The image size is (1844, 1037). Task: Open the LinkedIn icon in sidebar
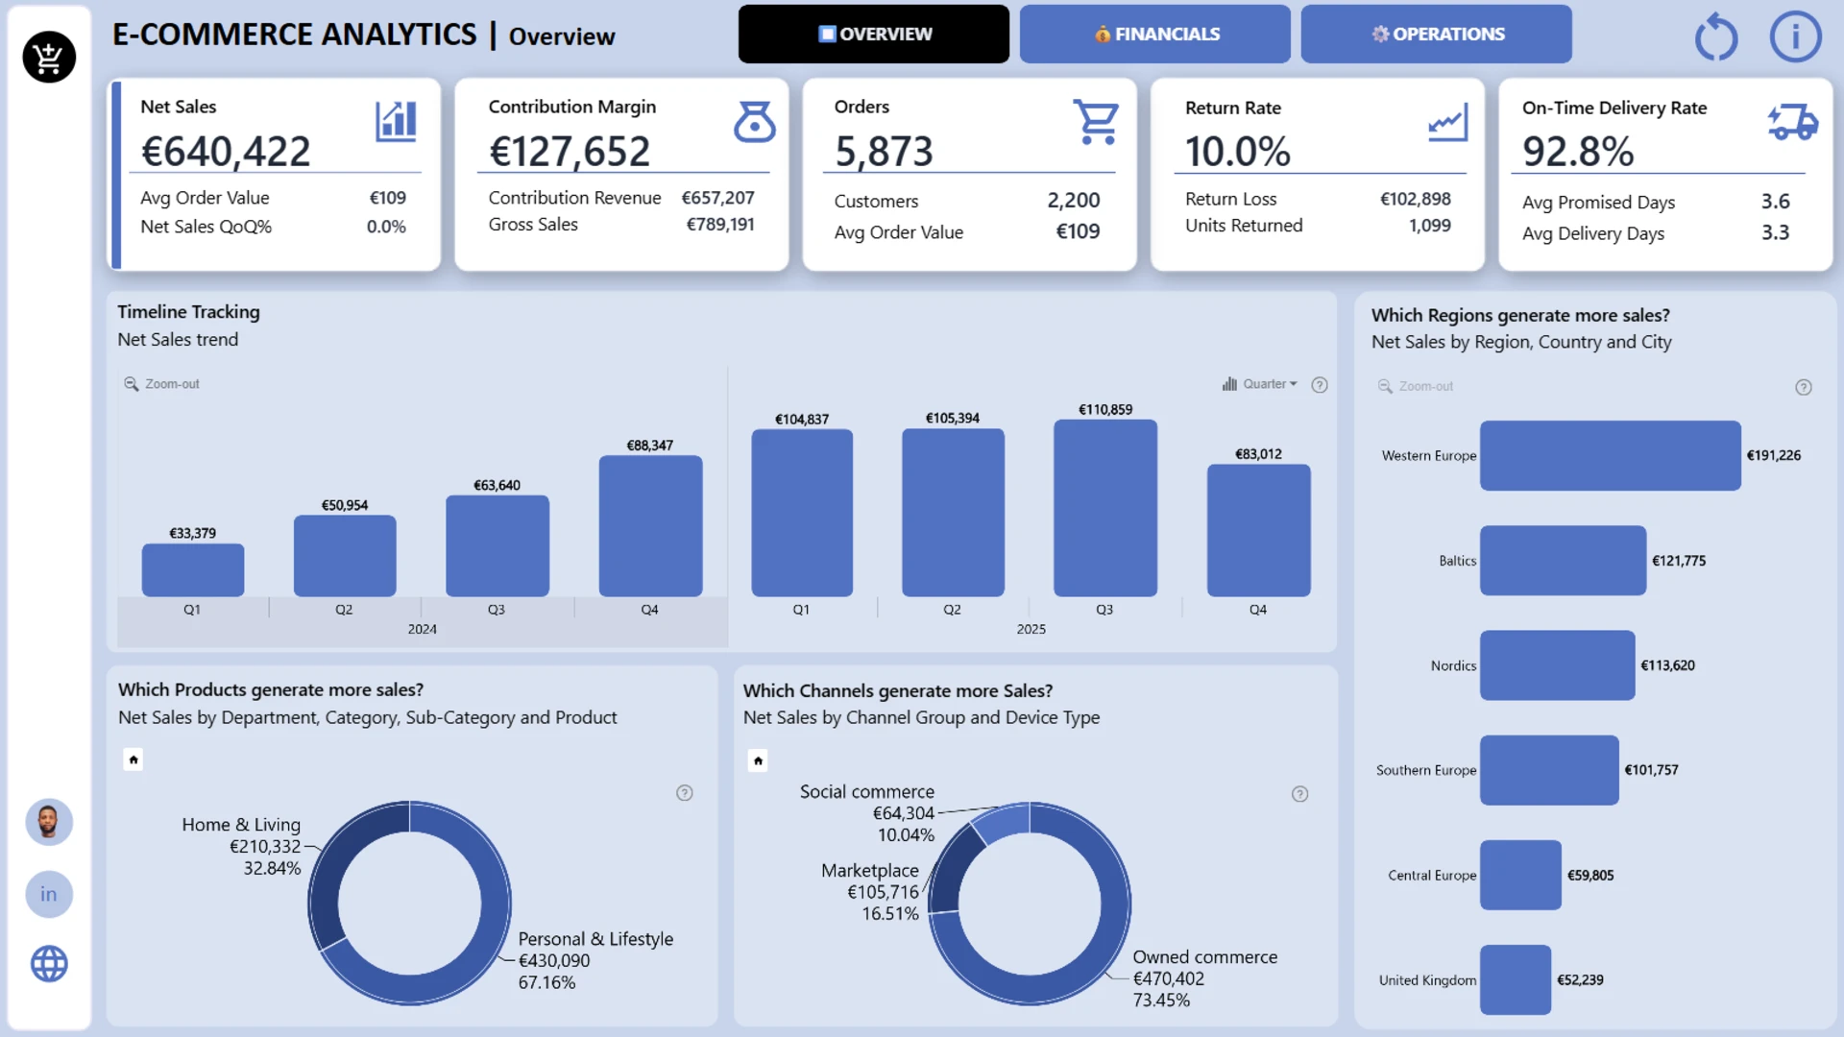[49, 894]
